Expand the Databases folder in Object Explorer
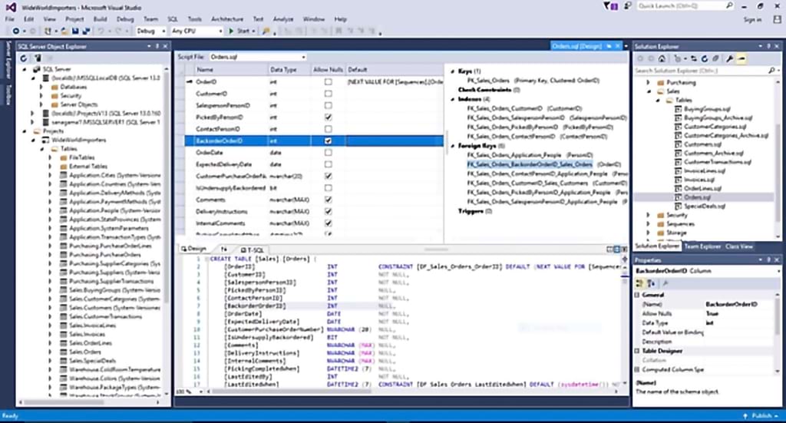 (x=41, y=87)
